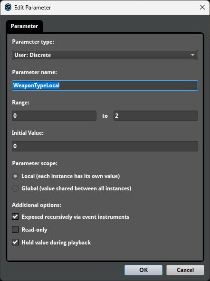
Task: Select the User: Discrete combo box
Action: click(105, 55)
